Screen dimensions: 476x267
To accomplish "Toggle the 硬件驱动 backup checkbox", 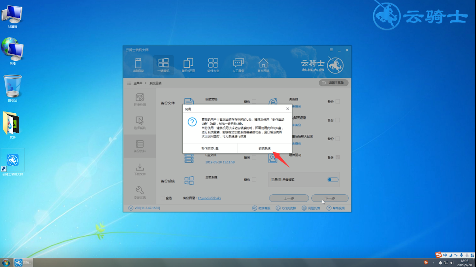I will [338, 157].
